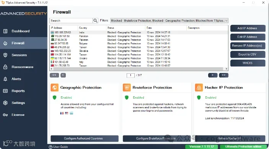Open the Ransomware protection page
269x149 pixels.
click(24, 67)
